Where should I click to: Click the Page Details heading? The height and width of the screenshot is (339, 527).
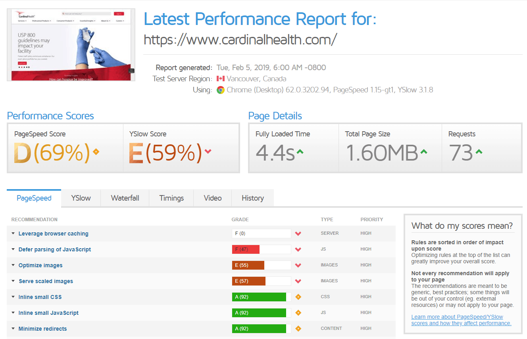275,116
